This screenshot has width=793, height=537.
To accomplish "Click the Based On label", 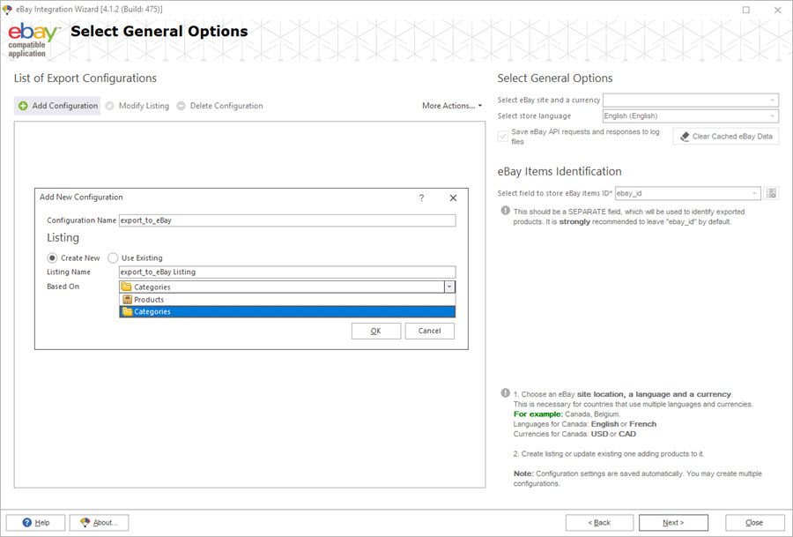I will pos(63,287).
